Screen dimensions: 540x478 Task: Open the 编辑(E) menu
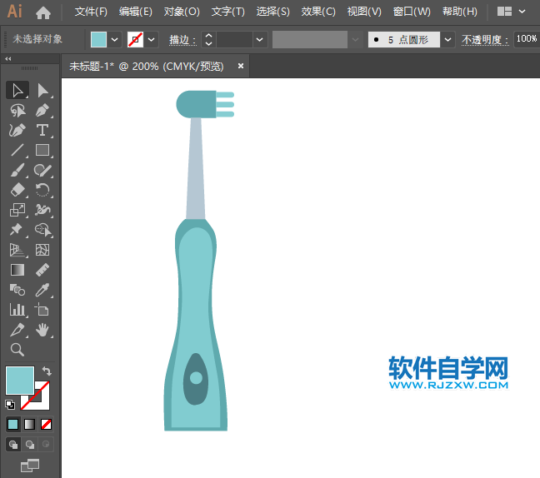coord(135,12)
